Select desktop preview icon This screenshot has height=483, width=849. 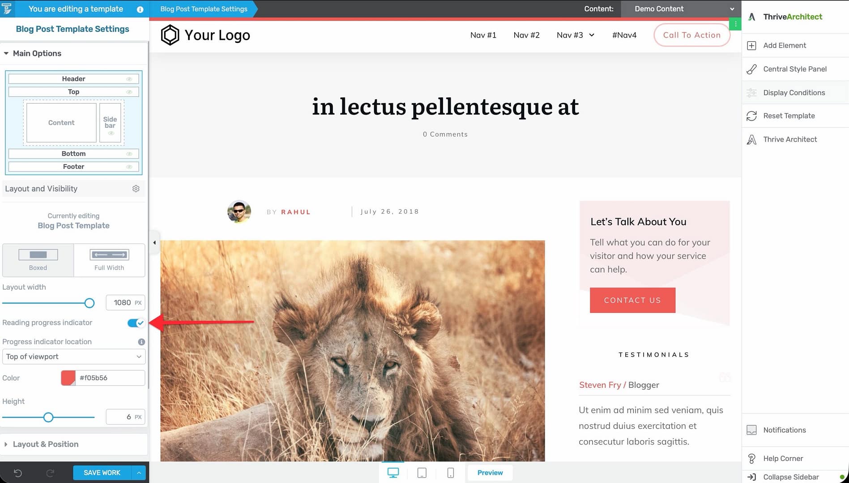coord(393,473)
